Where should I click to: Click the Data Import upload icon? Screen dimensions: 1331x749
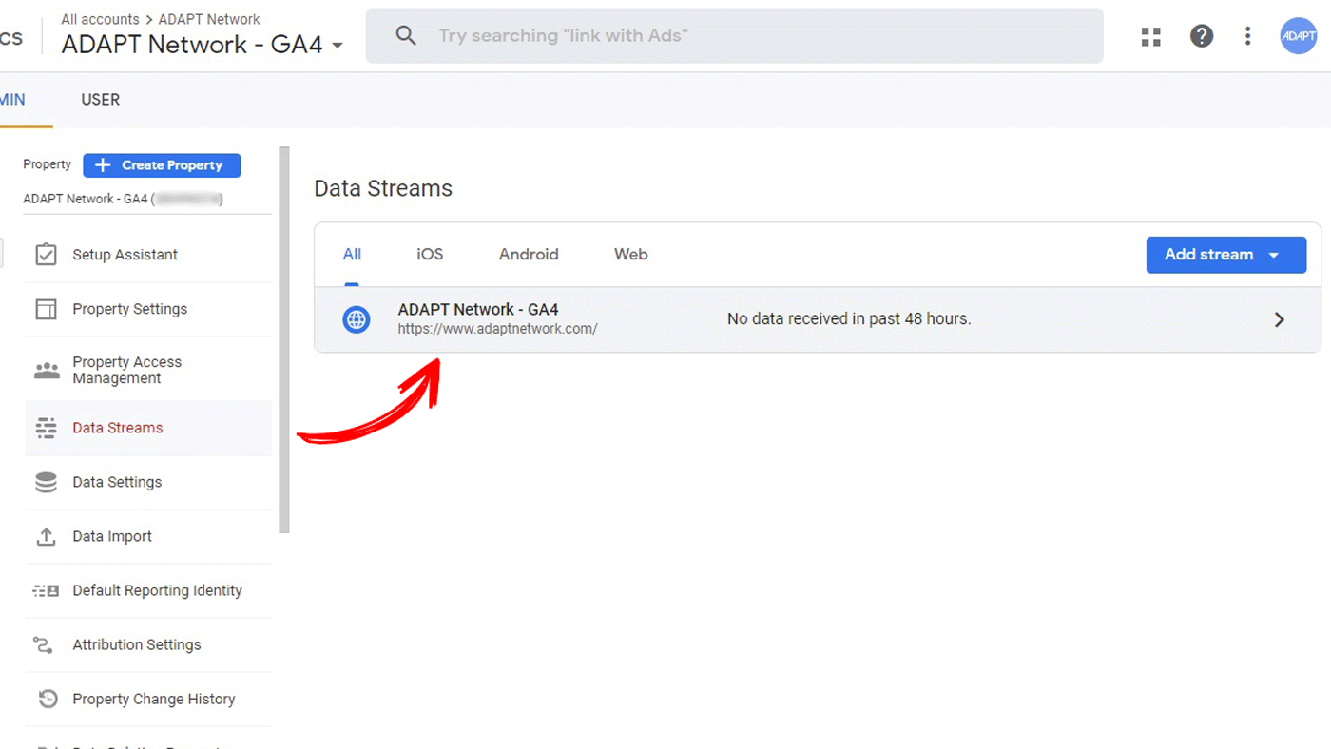46,537
